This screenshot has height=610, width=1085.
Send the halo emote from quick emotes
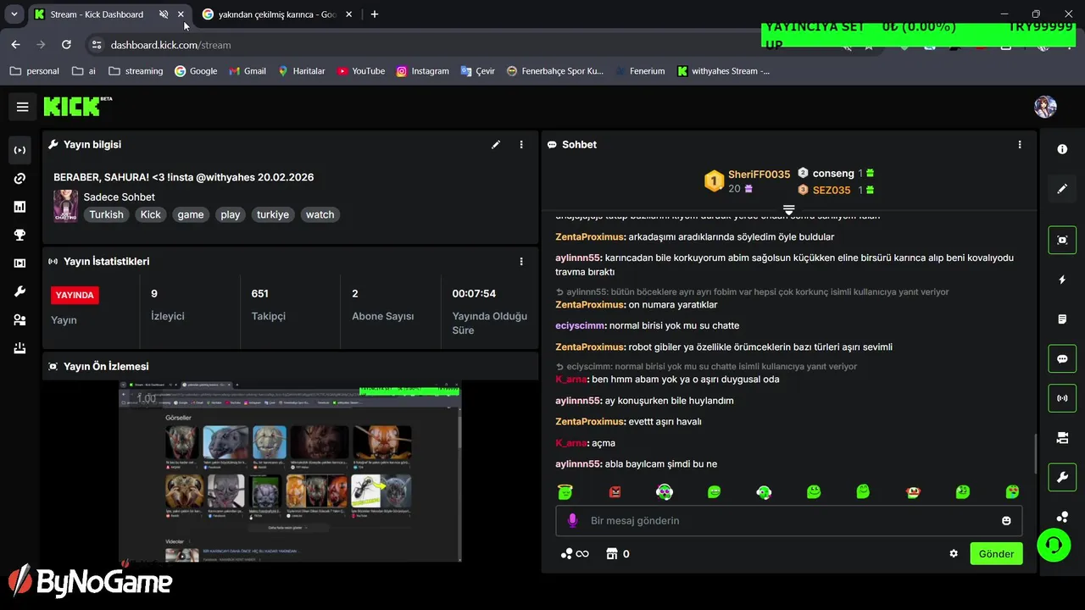565,491
